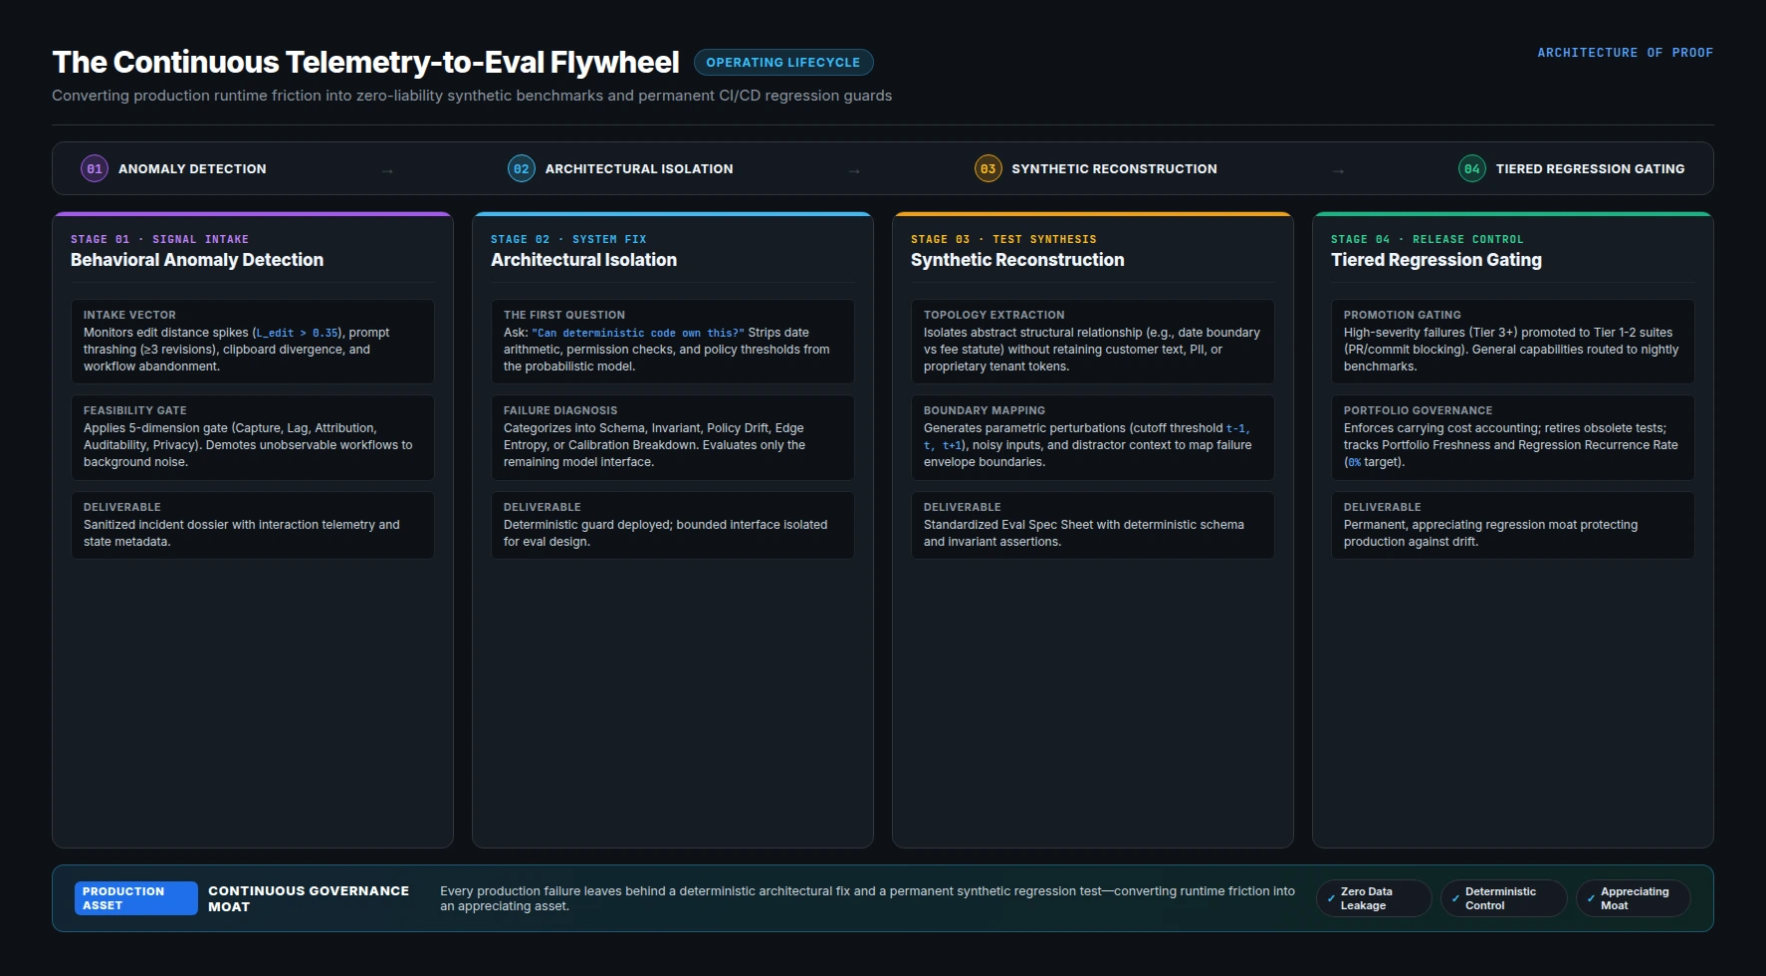Click the PORTFOLIO GOVERNANCE card title

tap(1418, 410)
